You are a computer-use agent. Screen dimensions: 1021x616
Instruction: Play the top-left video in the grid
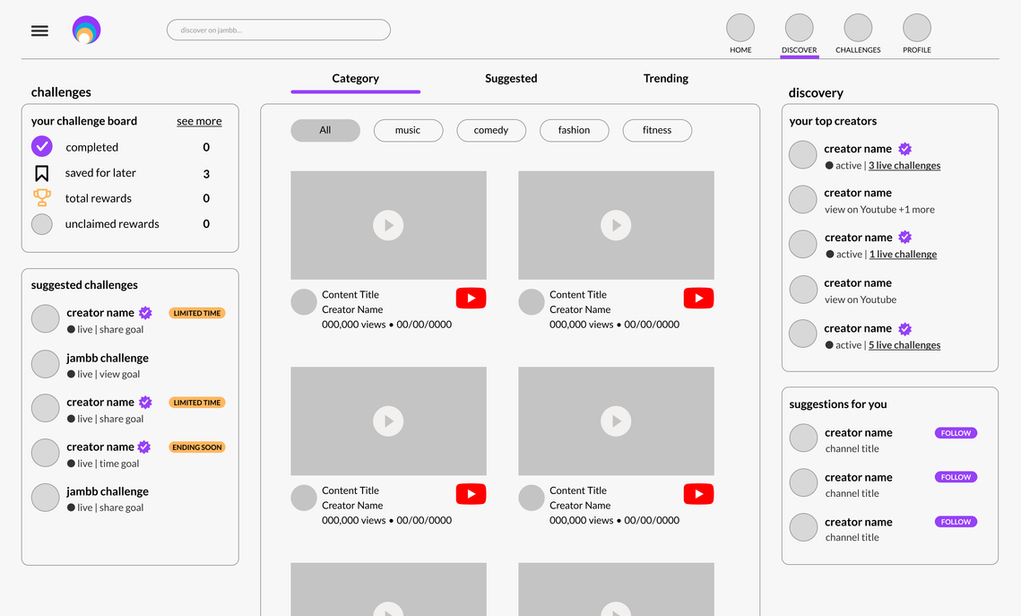388,225
